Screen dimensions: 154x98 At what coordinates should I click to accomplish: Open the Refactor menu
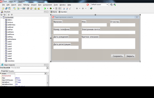coord(27,5)
